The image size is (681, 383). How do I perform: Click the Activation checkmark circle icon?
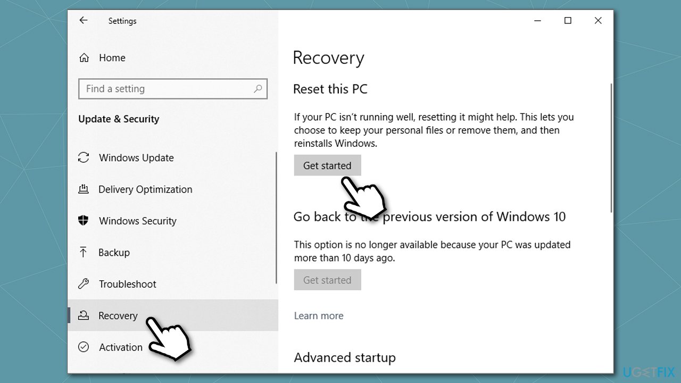point(84,347)
